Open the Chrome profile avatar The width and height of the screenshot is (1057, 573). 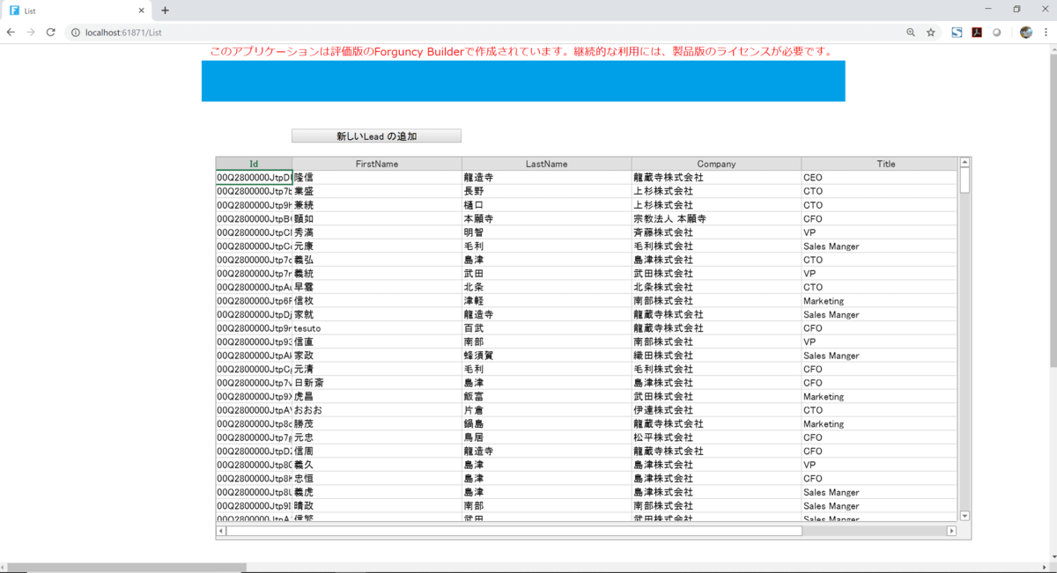point(1026,33)
